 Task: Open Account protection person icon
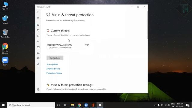[38, 36]
